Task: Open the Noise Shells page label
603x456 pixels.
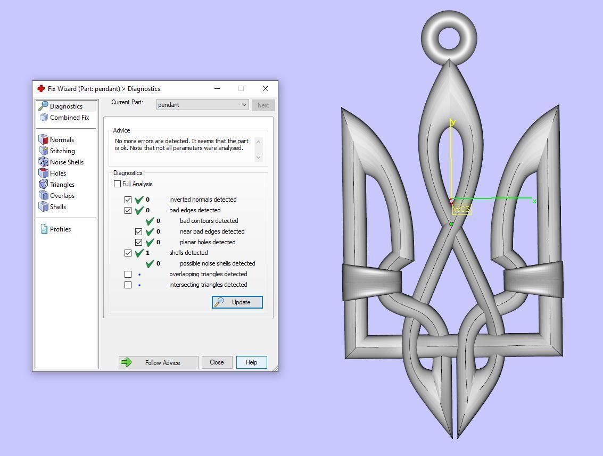Action: 67,162
